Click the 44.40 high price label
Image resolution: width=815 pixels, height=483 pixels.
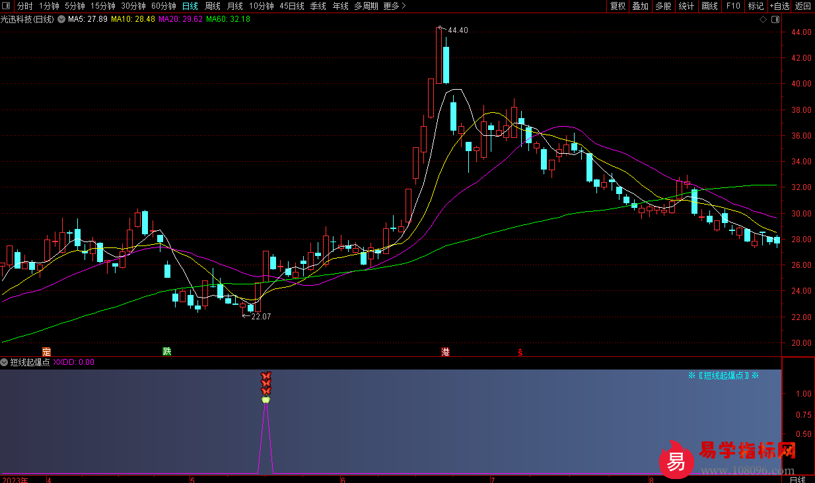click(458, 30)
